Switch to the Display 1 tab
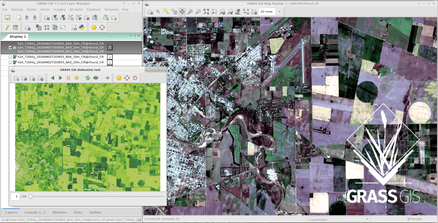 tap(18, 37)
